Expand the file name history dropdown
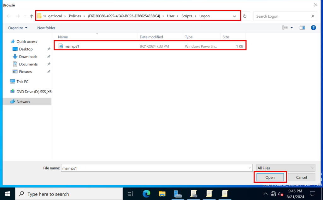 click(x=250, y=168)
